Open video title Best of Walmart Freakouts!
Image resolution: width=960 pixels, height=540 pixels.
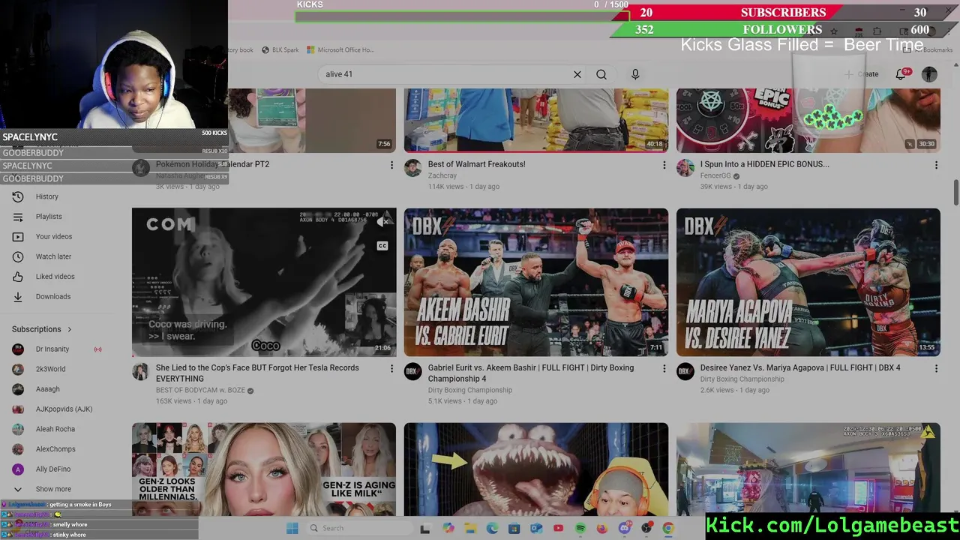point(476,164)
